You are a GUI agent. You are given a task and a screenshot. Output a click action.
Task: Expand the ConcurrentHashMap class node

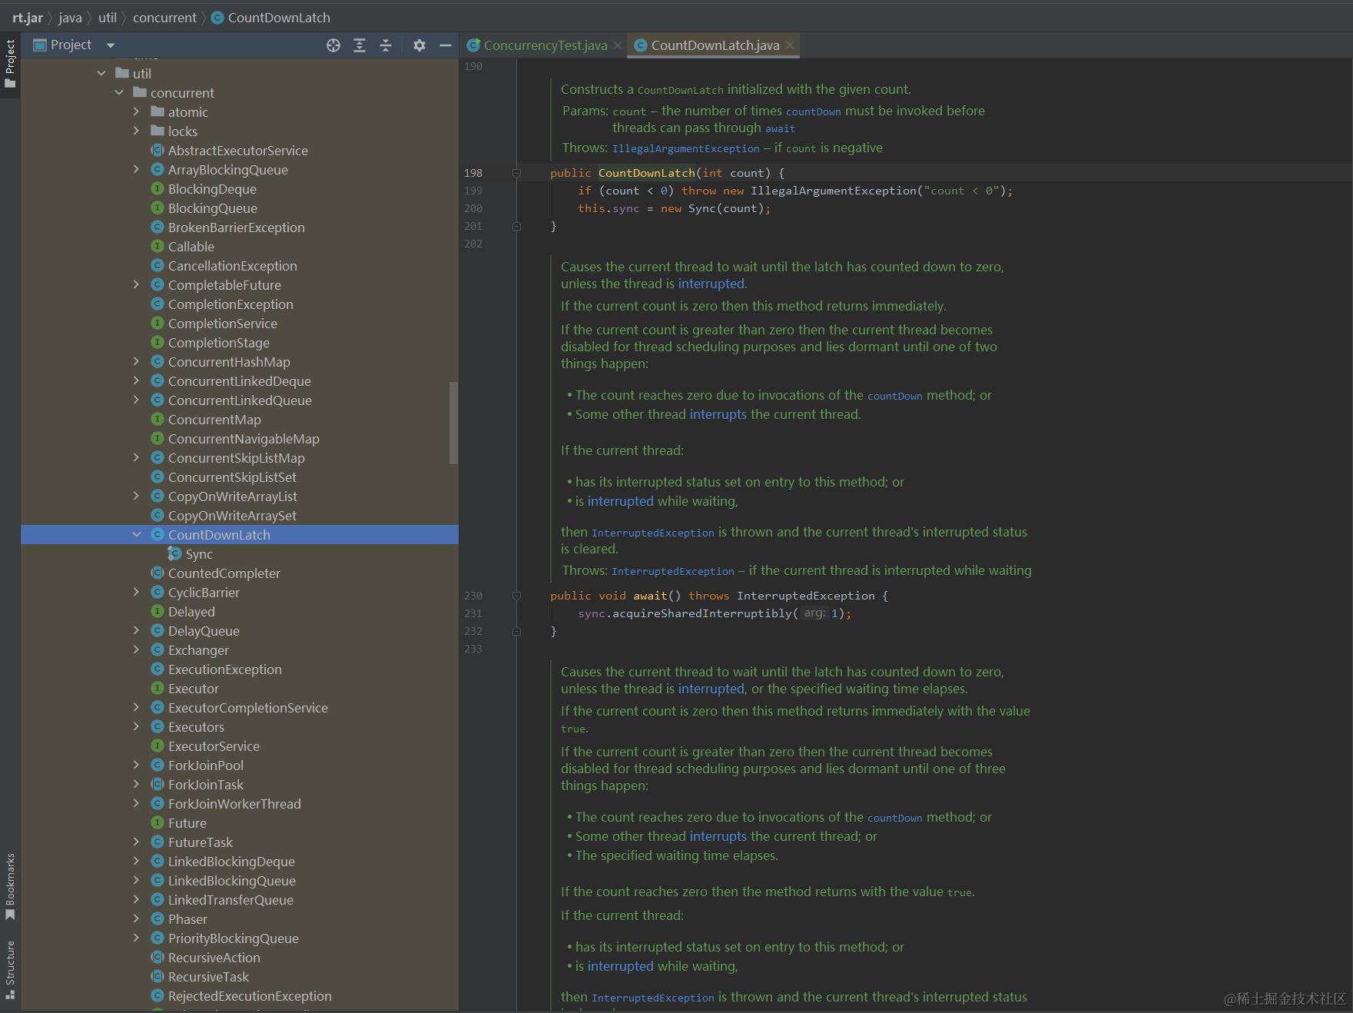[137, 362]
